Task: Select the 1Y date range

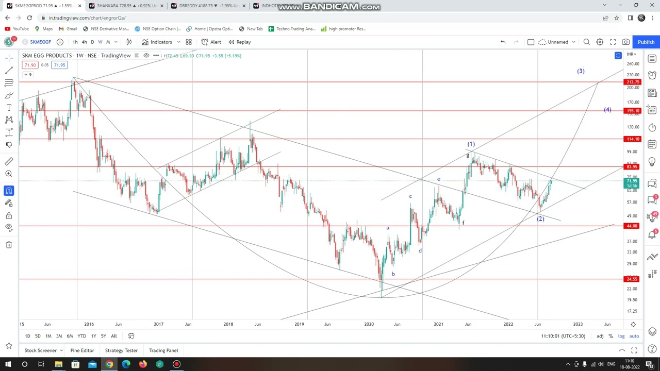Action: pos(93,336)
